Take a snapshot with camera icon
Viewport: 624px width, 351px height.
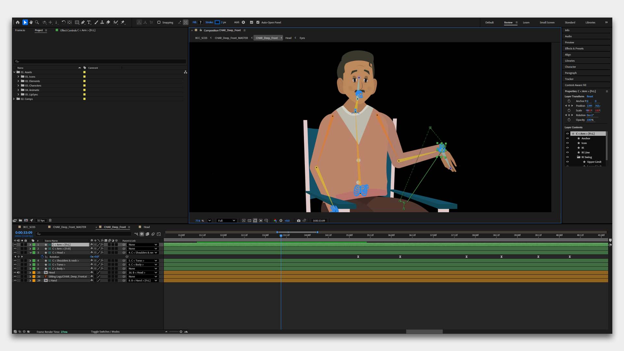298,221
